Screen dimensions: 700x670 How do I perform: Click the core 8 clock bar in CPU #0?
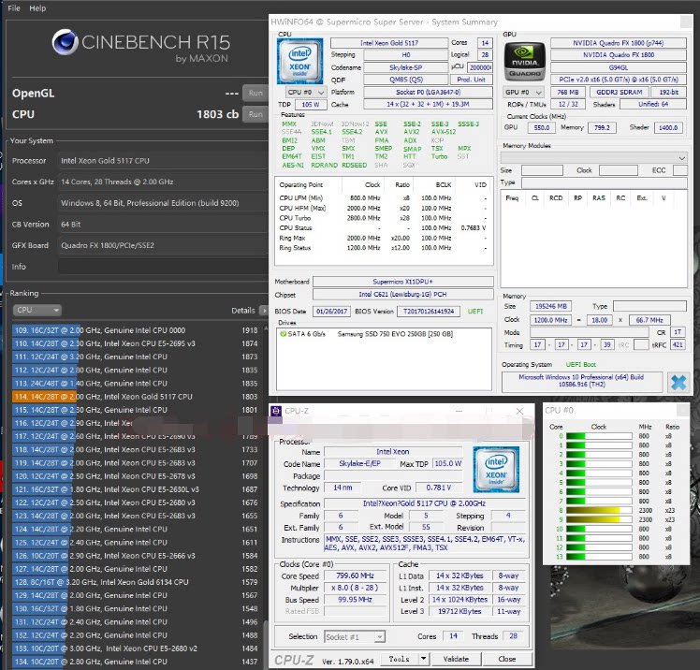coord(599,510)
